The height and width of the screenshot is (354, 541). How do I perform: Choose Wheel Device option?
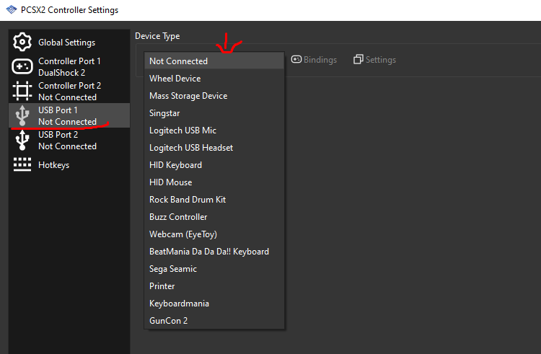214,79
